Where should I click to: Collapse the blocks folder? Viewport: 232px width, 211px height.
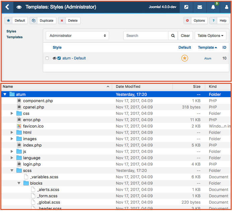click(19, 183)
